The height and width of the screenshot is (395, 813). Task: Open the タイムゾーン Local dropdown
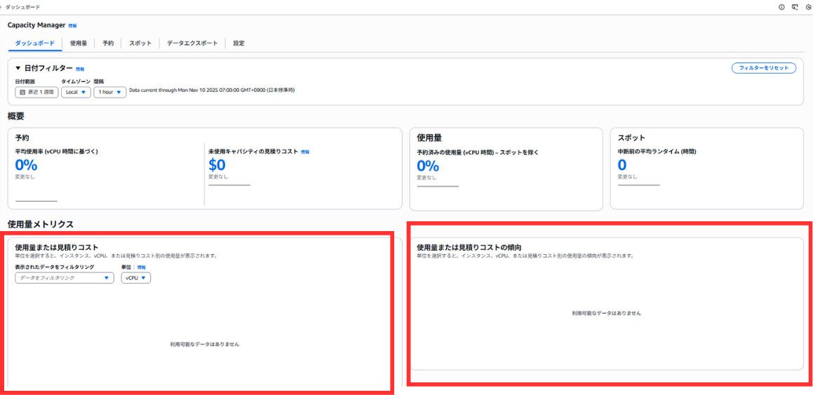tap(76, 92)
